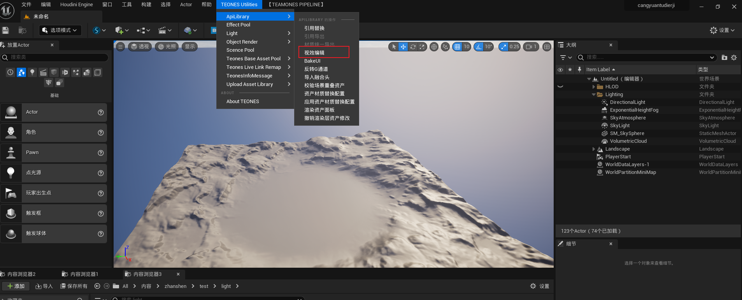Select the rotate transform tool in viewport
Image resolution: width=742 pixels, height=300 pixels.
pos(413,47)
